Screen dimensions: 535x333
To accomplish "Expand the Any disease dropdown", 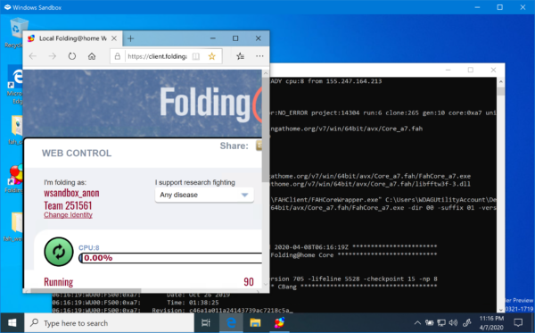I will 204,195.
